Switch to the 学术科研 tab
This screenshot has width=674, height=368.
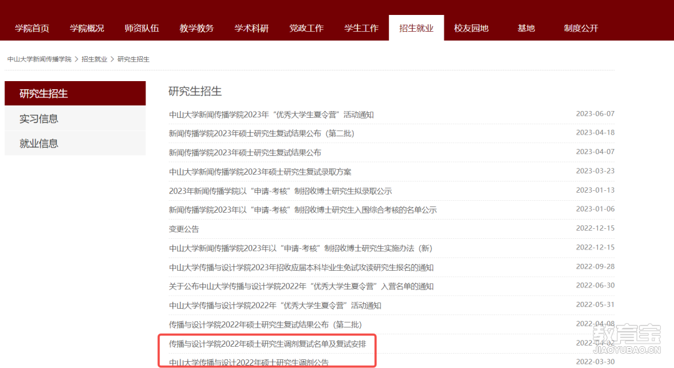point(252,28)
